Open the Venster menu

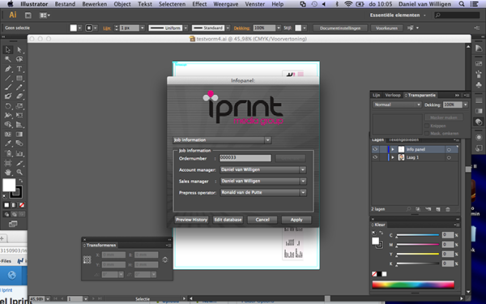click(255, 4)
